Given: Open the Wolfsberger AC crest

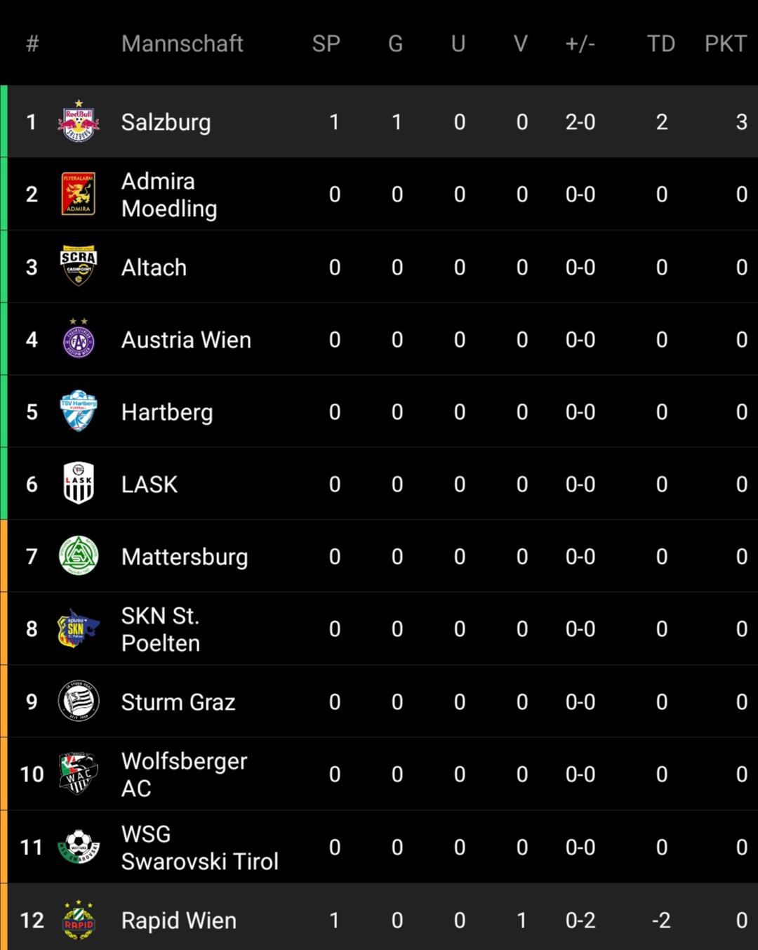Looking at the screenshot, I should click(x=79, y=773).
